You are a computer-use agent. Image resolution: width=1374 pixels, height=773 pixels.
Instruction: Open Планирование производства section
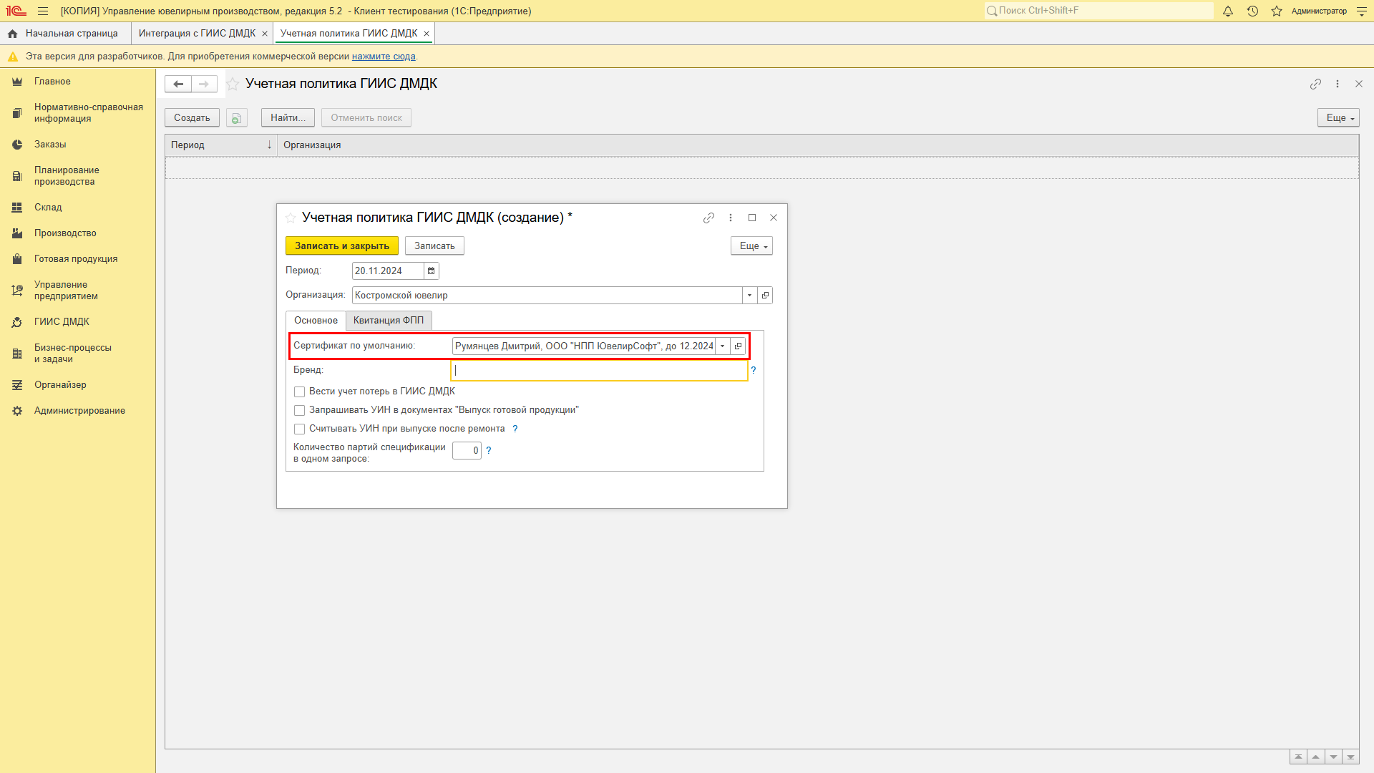67,176
